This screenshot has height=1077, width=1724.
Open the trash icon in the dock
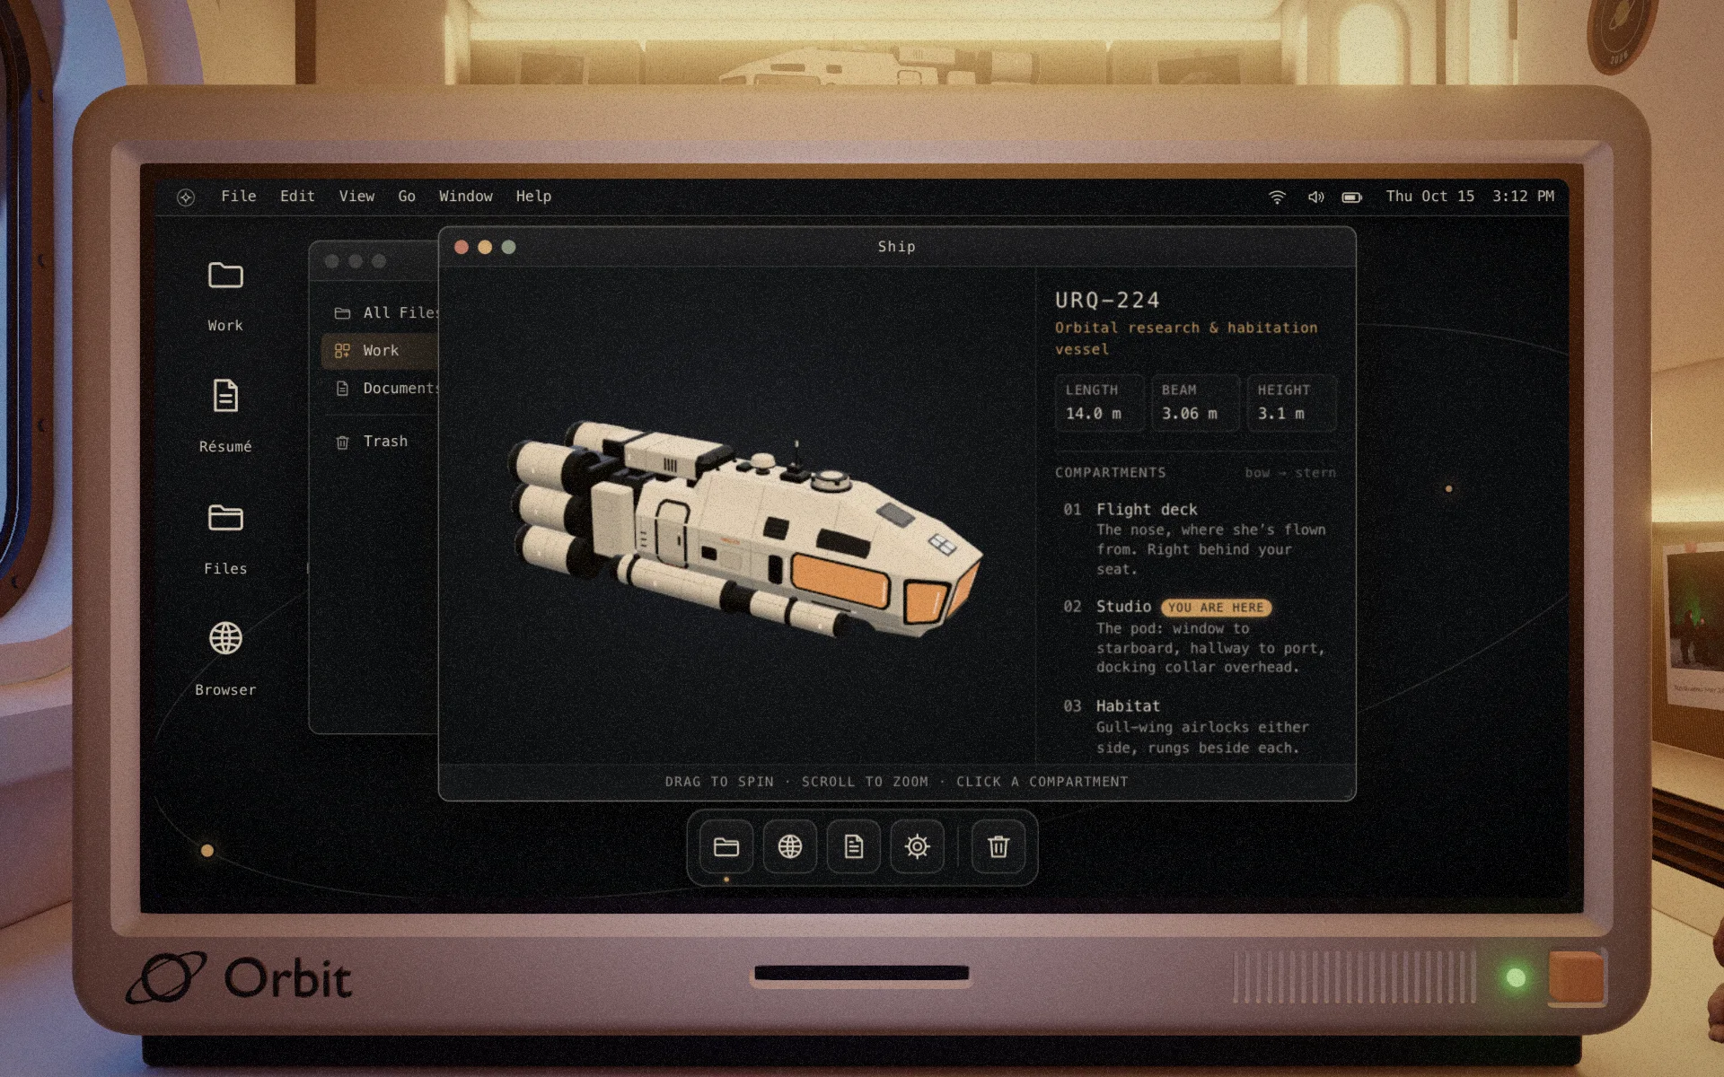(998, 846)
